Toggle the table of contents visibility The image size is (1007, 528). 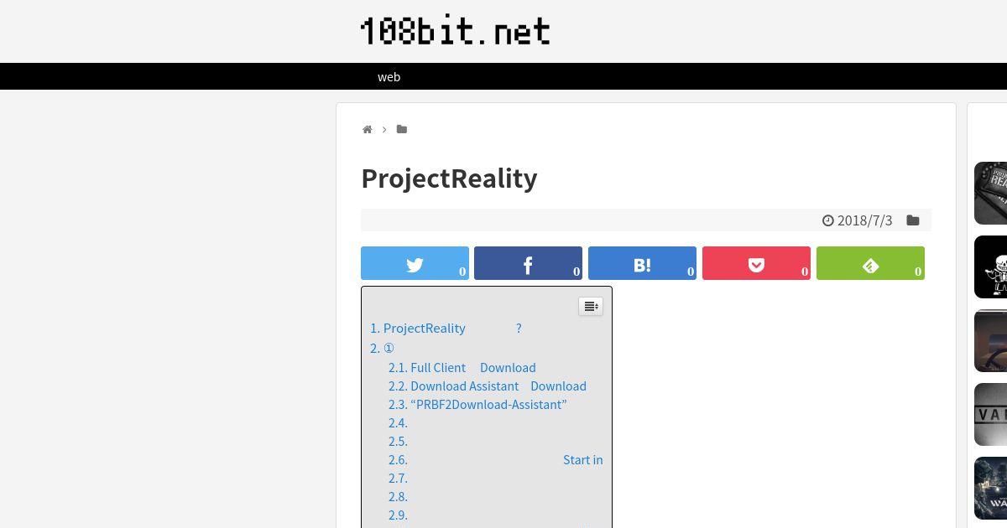click(x=591, y=306)
